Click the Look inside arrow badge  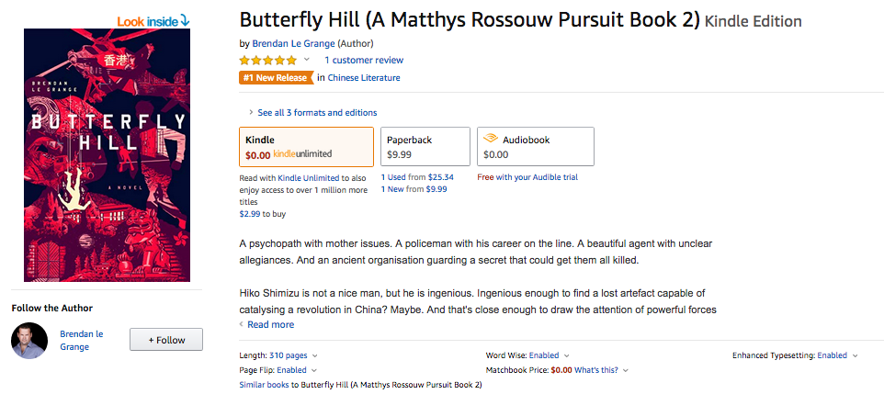153,21
